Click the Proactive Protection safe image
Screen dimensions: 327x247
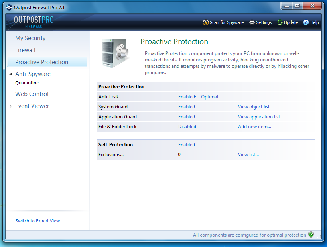115,53
